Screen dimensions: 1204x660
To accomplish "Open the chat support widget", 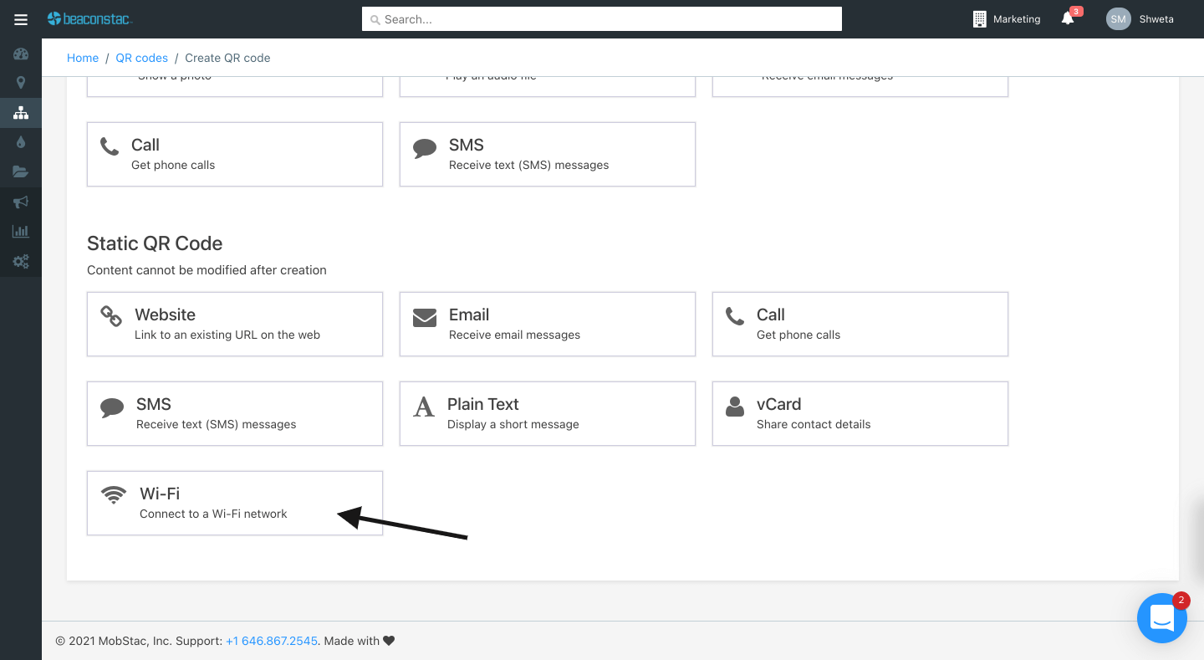I will click(1161, 618).
